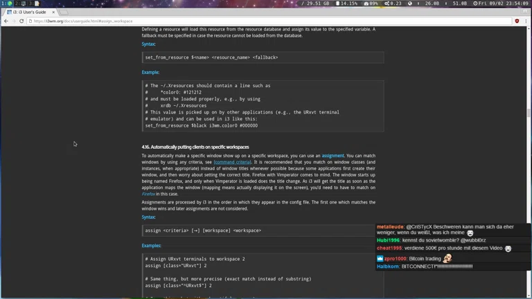
Task: Open the browser three-dot menu
Action: point(526,21)
